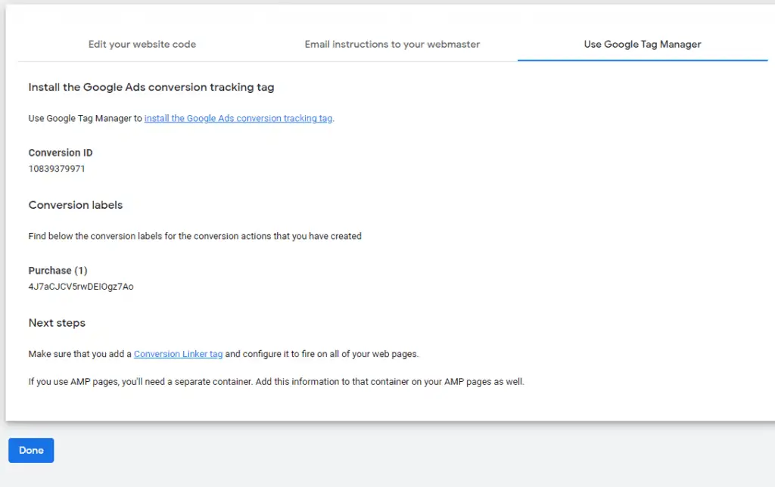The height and width of the screenshot is (487, 775).
Task: Click the Install the Google Ads heading
Action: 151,87
